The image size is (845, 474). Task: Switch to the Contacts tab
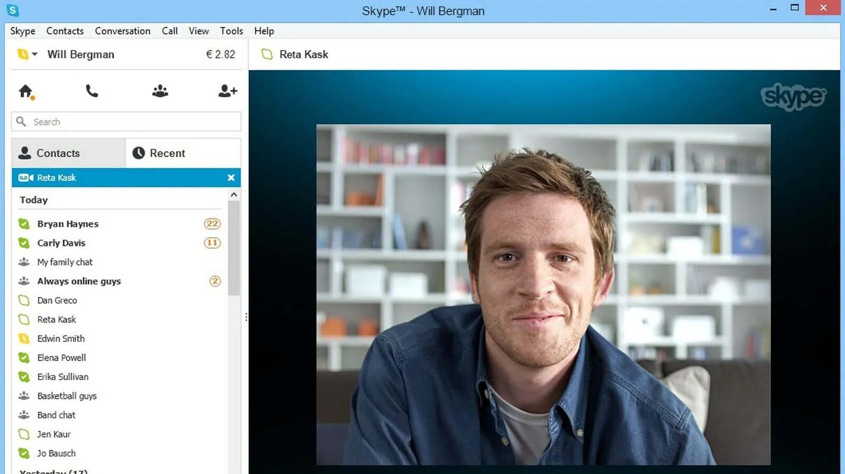click(x=69, y=153)
